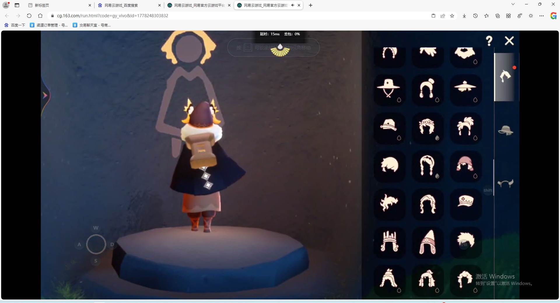Choose the twin long braids hairstyle with bow
Image resolution: width=560 pixels, height=303 pixels.
click(x=428, y=166)
